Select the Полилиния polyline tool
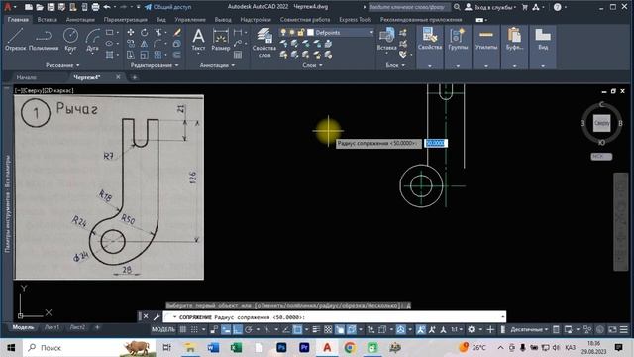 44,39
